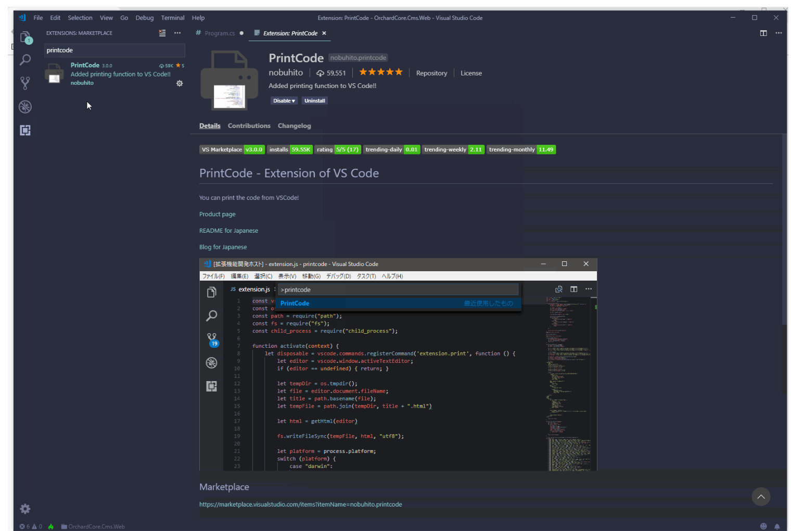
Task: Open the Source Control view
Action: tap(25, 83)
